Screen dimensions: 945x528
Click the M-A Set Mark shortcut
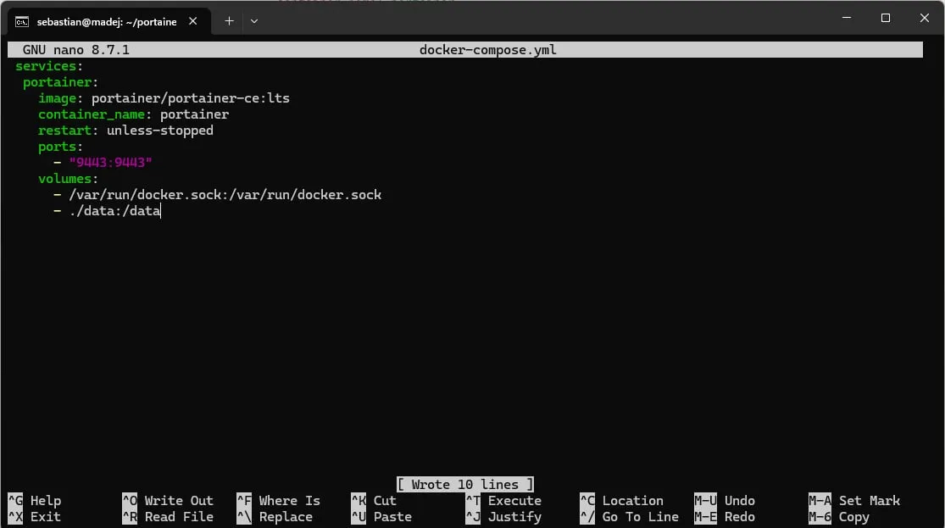[x=854, y=500]
